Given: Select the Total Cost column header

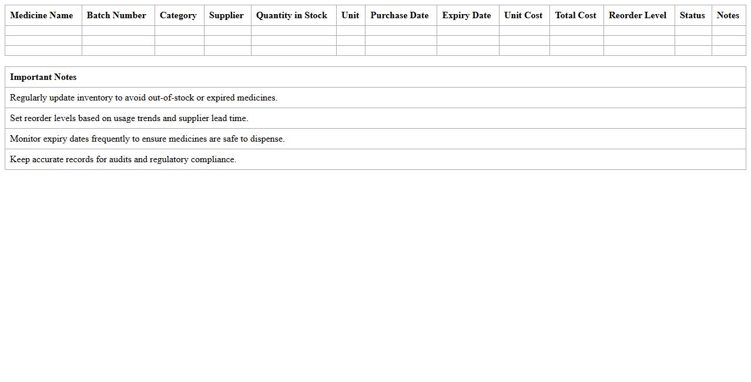Looking at the screenshot, I should click(575, 15).
